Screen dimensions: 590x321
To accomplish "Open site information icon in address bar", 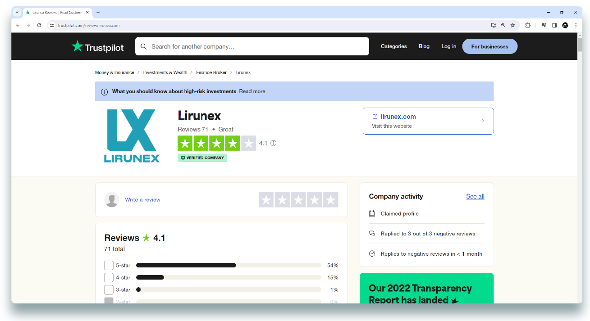I will pyautogui.click(x=52, y=25).
